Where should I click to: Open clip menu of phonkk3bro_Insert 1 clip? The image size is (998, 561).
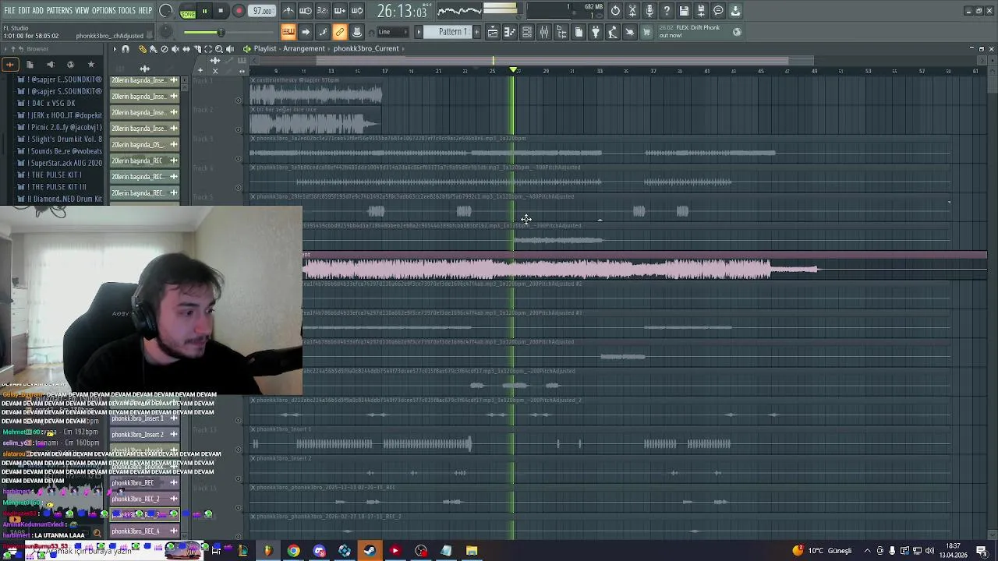click(x=253, y=429)
